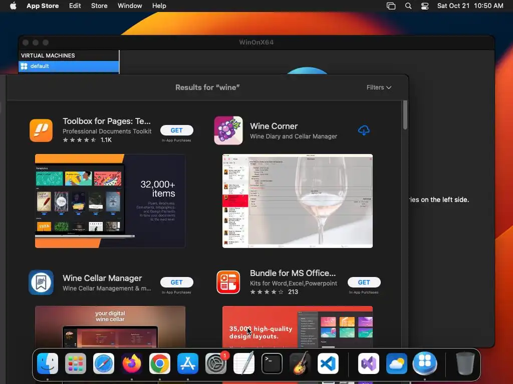Click "Kits for Word,Excel,Powerpoint" subtitle
The image size is (513, 384).
(294, 283)
